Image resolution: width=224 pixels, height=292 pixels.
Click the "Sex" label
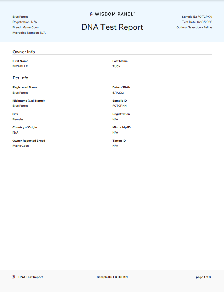point(15,114)
